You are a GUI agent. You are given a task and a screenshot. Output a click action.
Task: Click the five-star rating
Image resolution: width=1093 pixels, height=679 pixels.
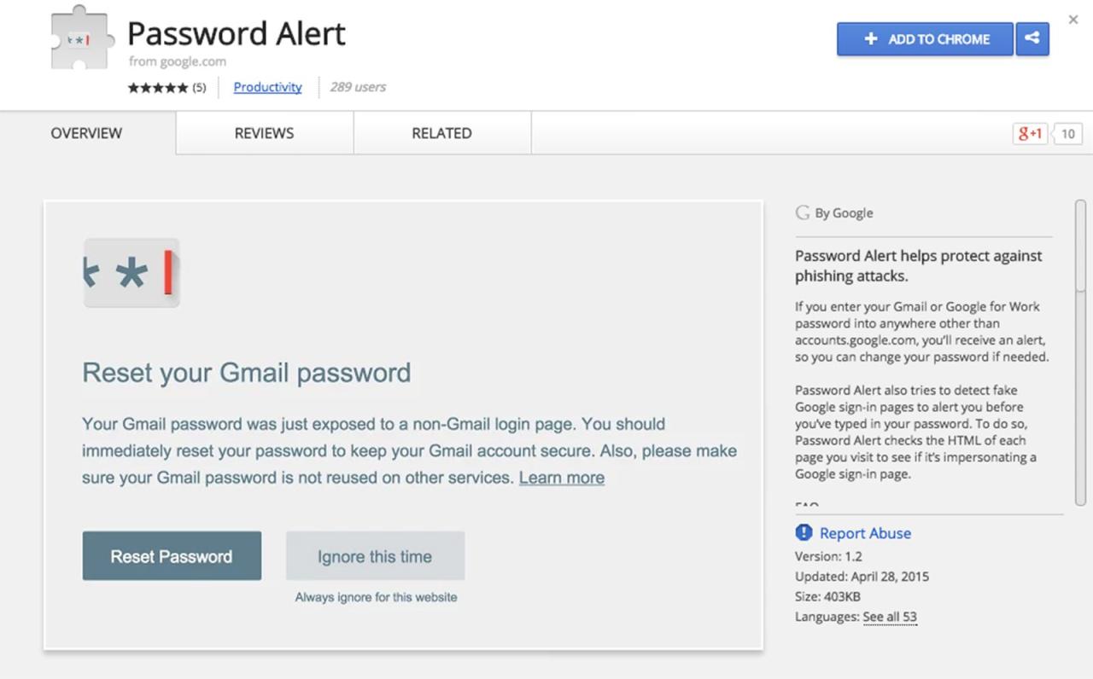tap(158, 87)
